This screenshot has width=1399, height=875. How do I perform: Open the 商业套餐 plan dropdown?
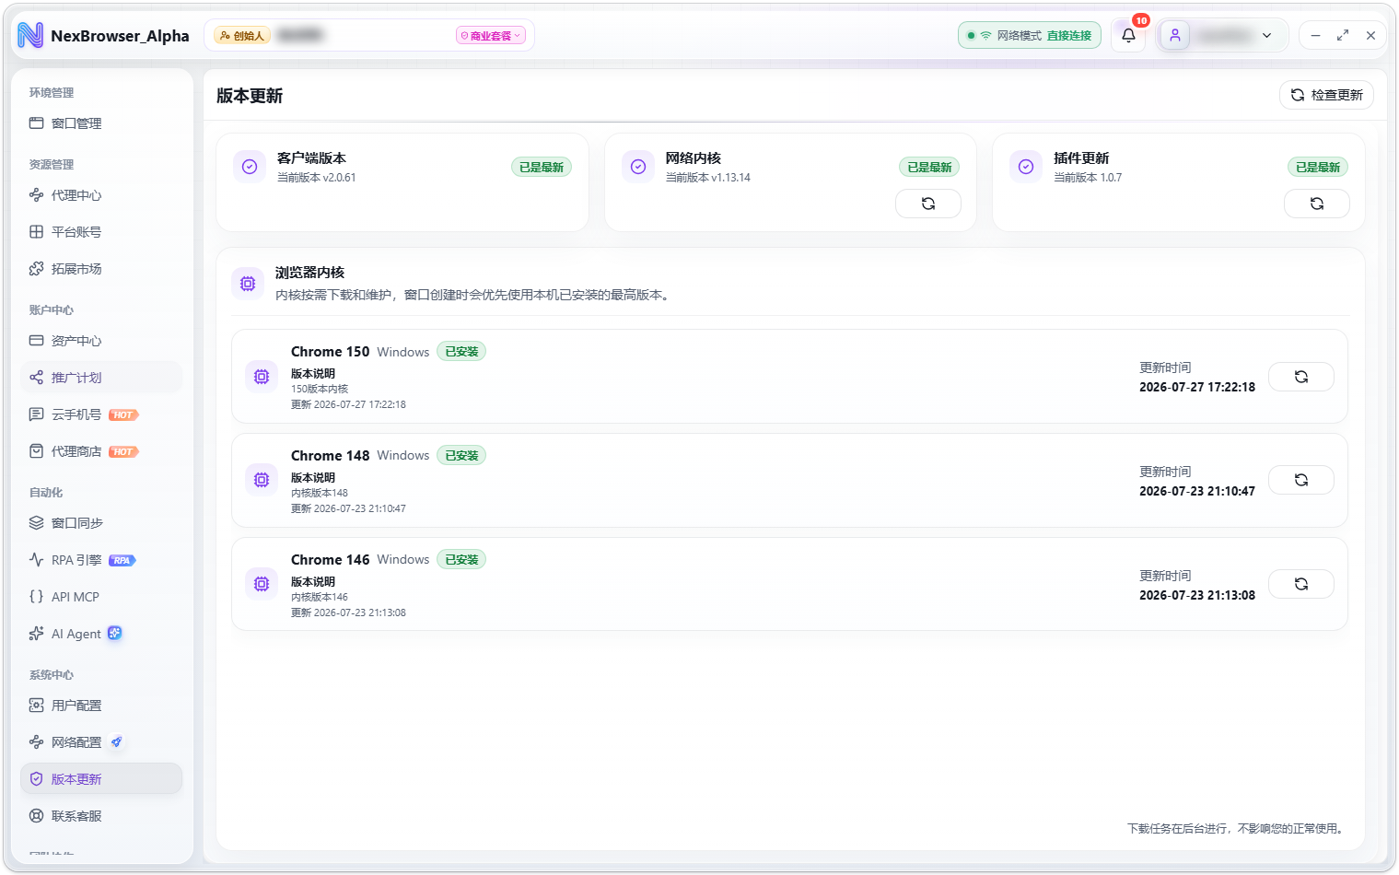pos(491,36)
